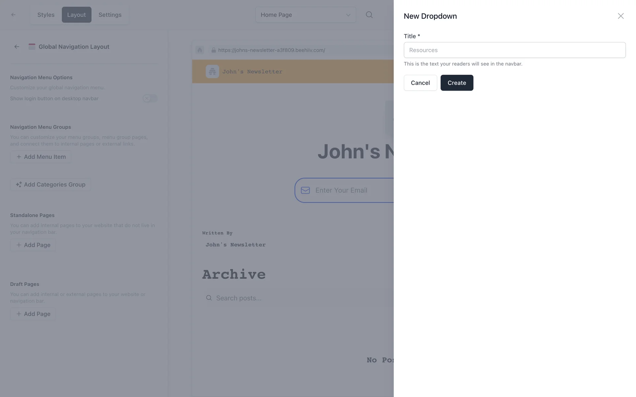Click the back arrow in top bar

click(13, 15)
